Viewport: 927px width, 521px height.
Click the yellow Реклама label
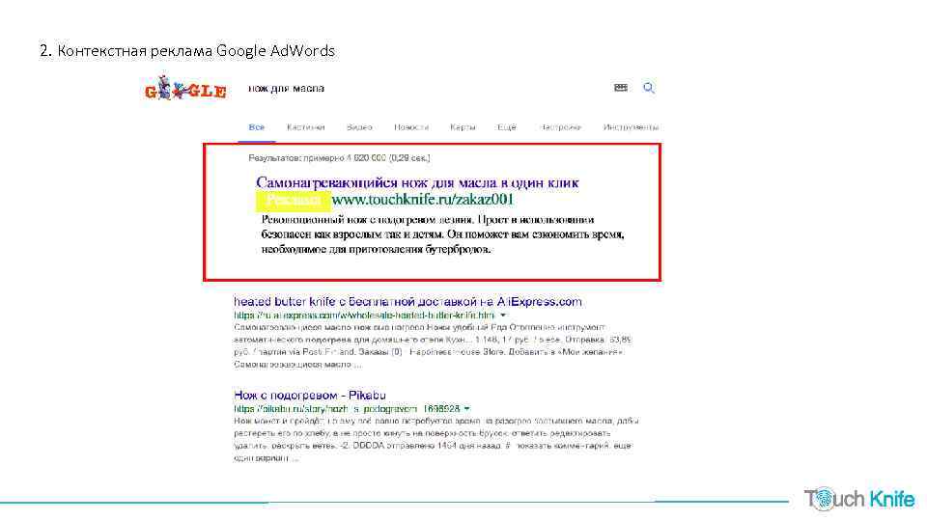(x=294, y=201)
